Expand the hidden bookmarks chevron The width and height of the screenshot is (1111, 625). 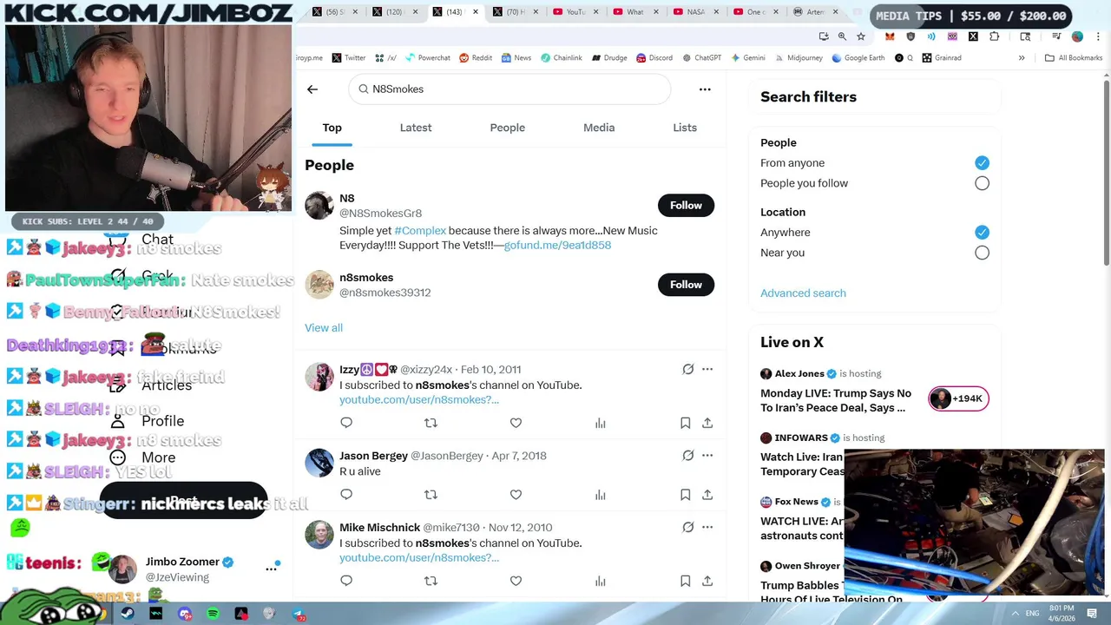(x=1022, y=58)
